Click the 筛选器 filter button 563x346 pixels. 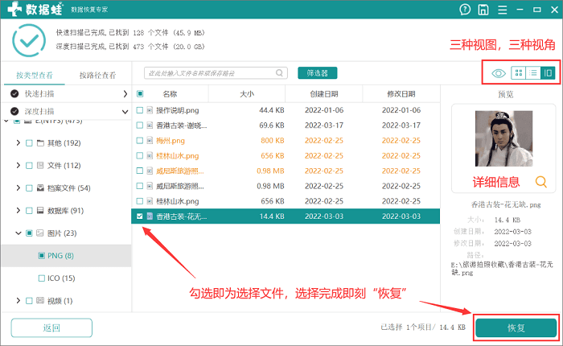pos(318,73)
